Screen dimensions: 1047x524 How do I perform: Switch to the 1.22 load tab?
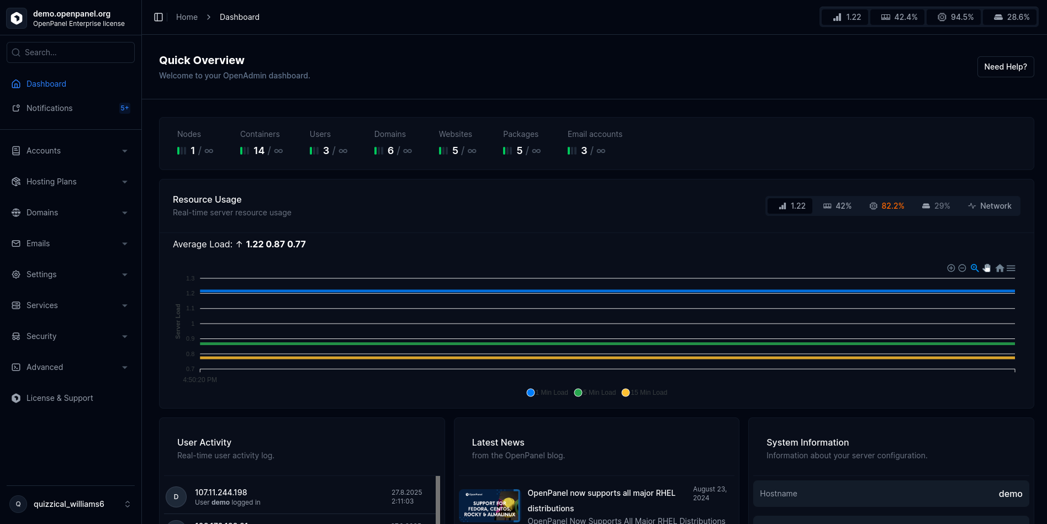tap(791, 206)
